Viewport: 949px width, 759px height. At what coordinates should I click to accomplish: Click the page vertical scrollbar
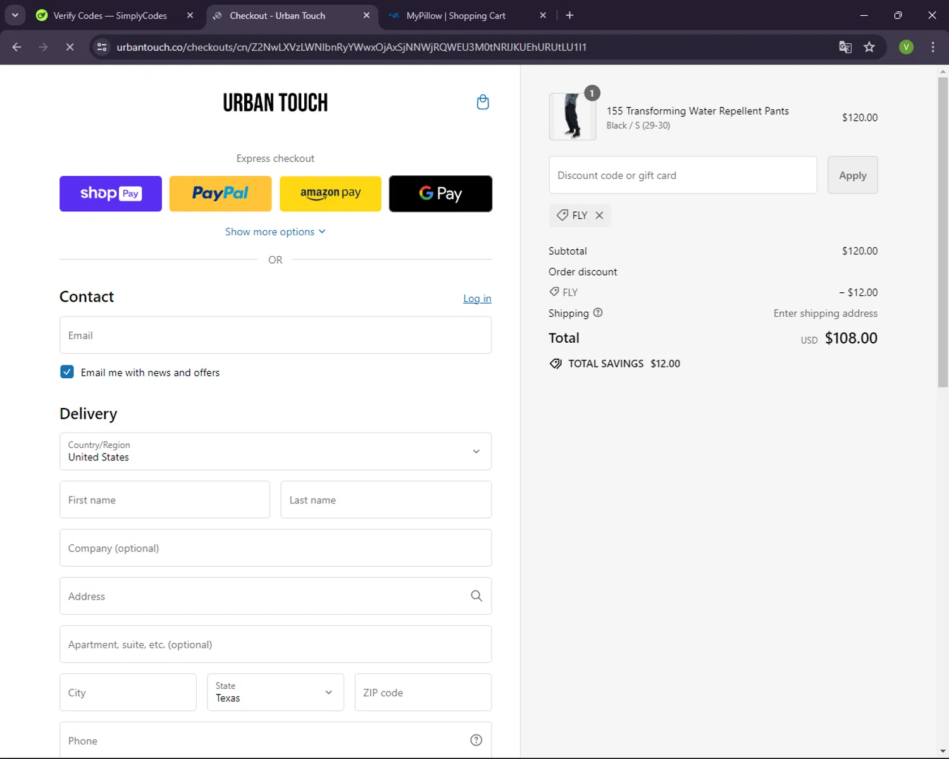point(943,232)
